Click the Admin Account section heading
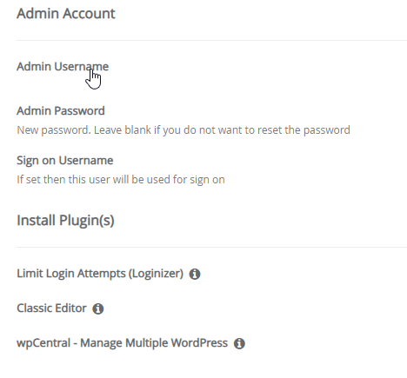The height and width of the screenshot is (378, 407). coord(66,14)
